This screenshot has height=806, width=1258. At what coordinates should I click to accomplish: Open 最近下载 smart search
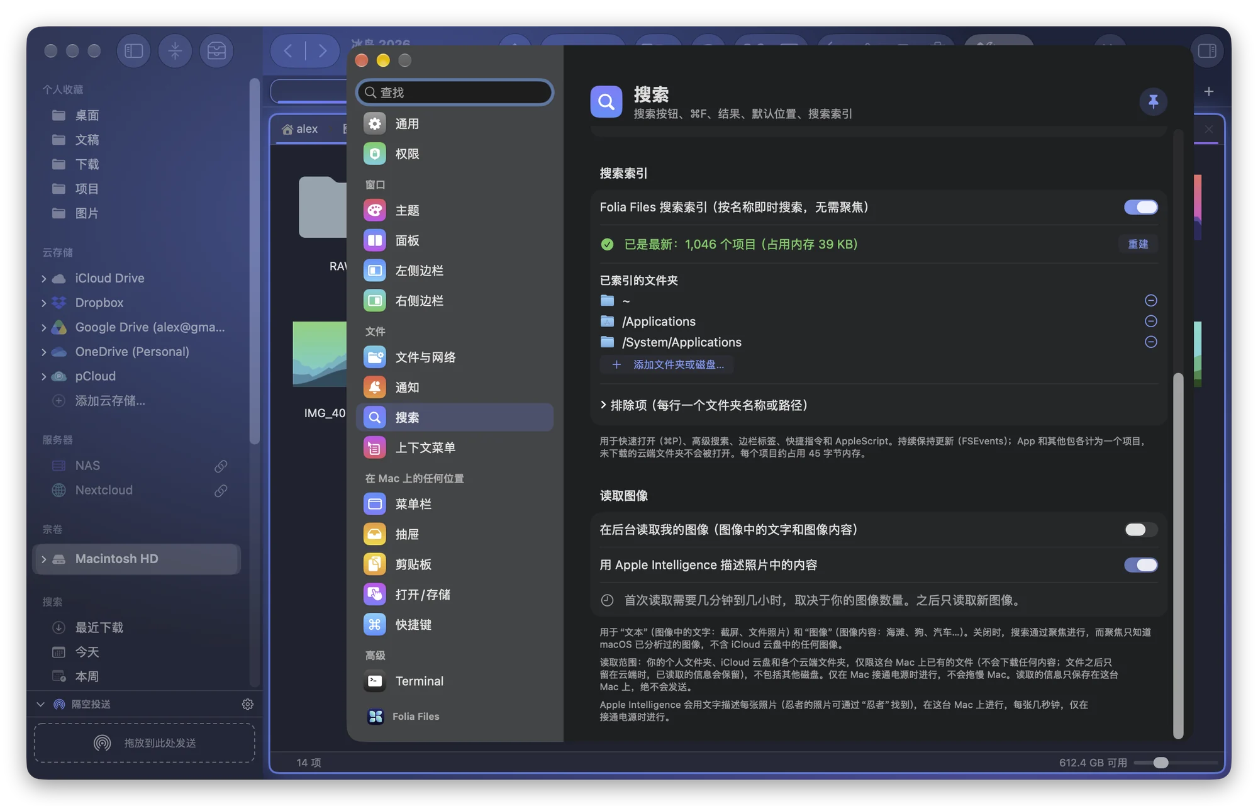point(99,627)
